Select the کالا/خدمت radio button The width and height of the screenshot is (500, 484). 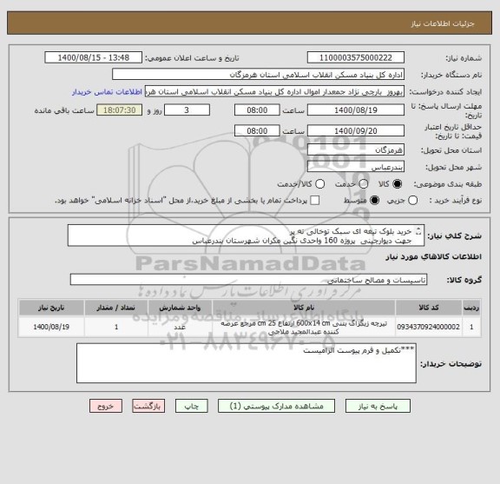pos(319,184)
